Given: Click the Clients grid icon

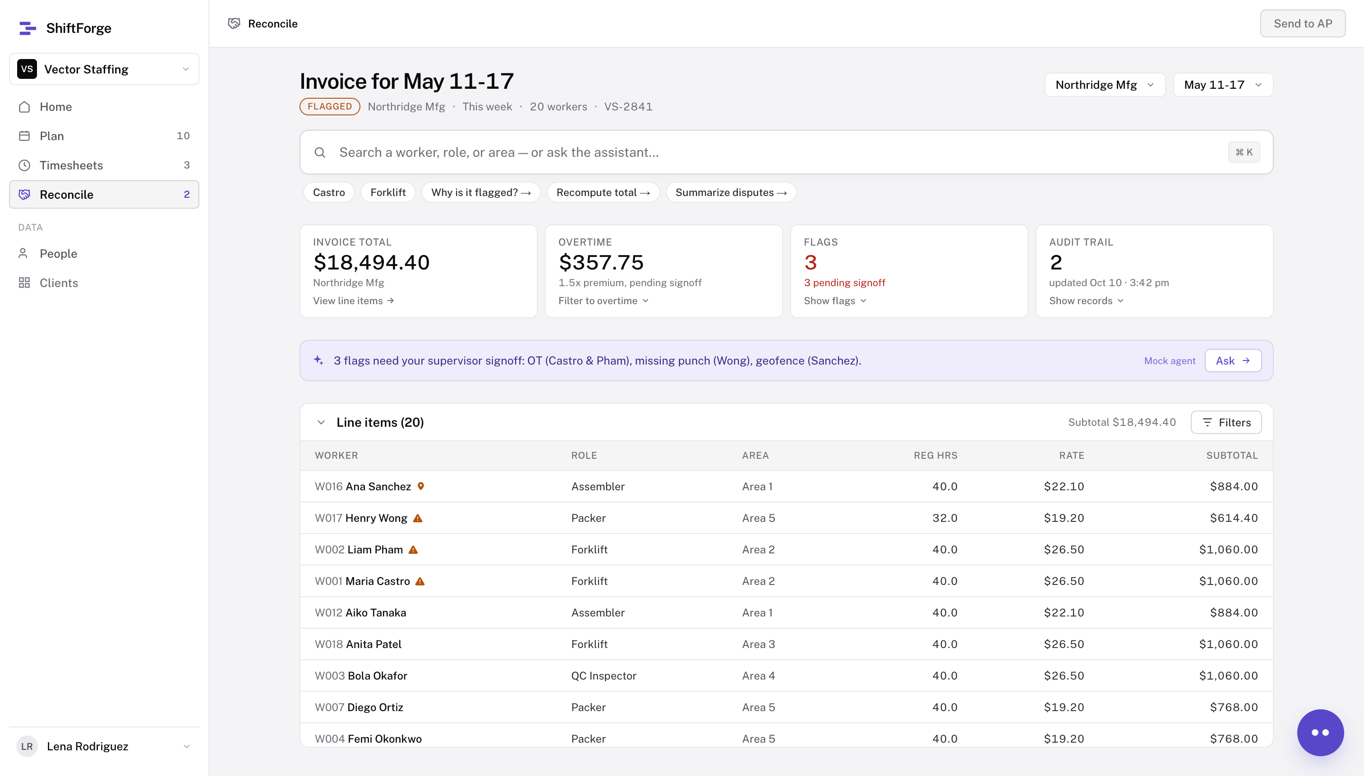Looking at the screenshot, I should (x=24, y=283).
